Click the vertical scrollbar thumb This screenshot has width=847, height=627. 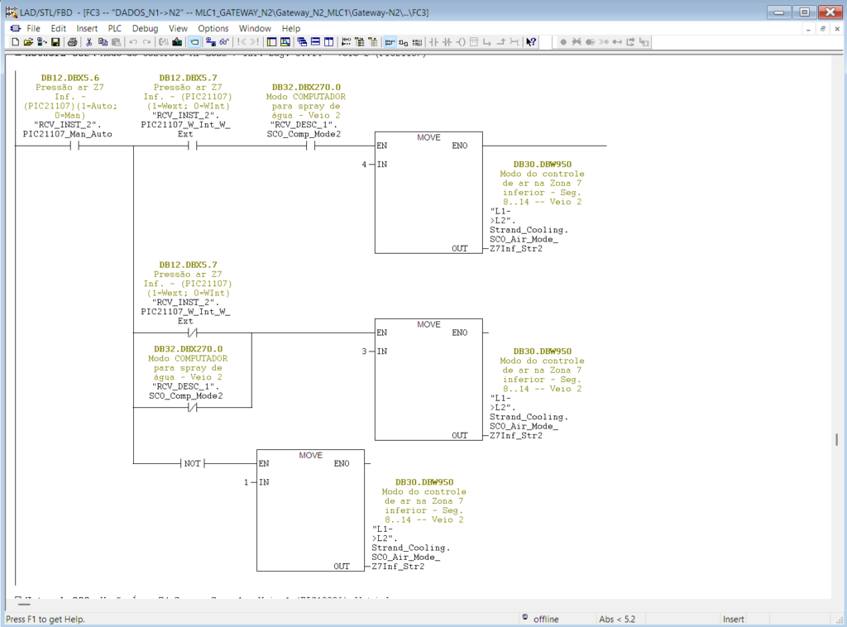pos(837,439)
